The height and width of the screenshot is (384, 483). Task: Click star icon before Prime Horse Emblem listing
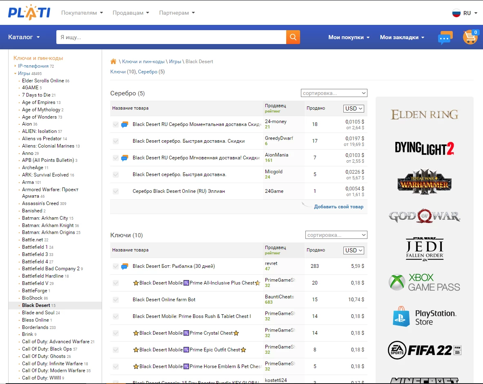coord(136,366)
